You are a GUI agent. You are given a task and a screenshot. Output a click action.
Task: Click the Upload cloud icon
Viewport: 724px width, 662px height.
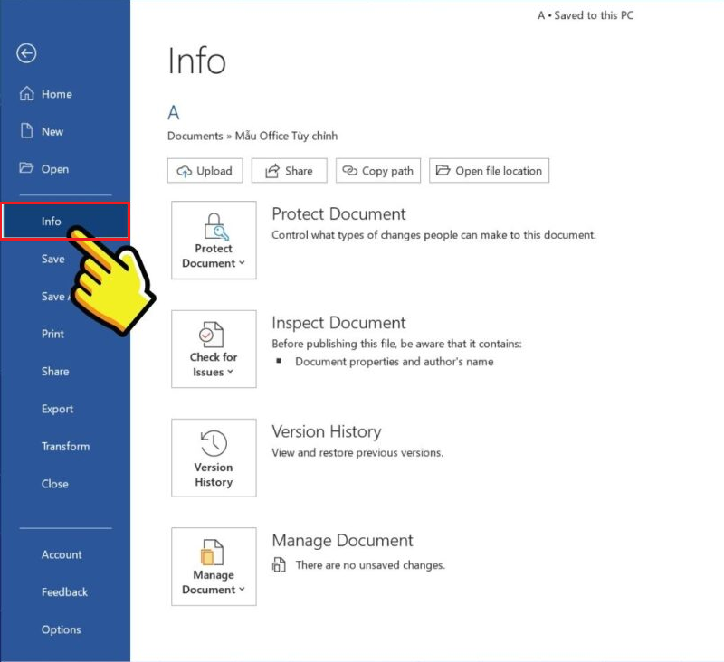tap(185, 171)
